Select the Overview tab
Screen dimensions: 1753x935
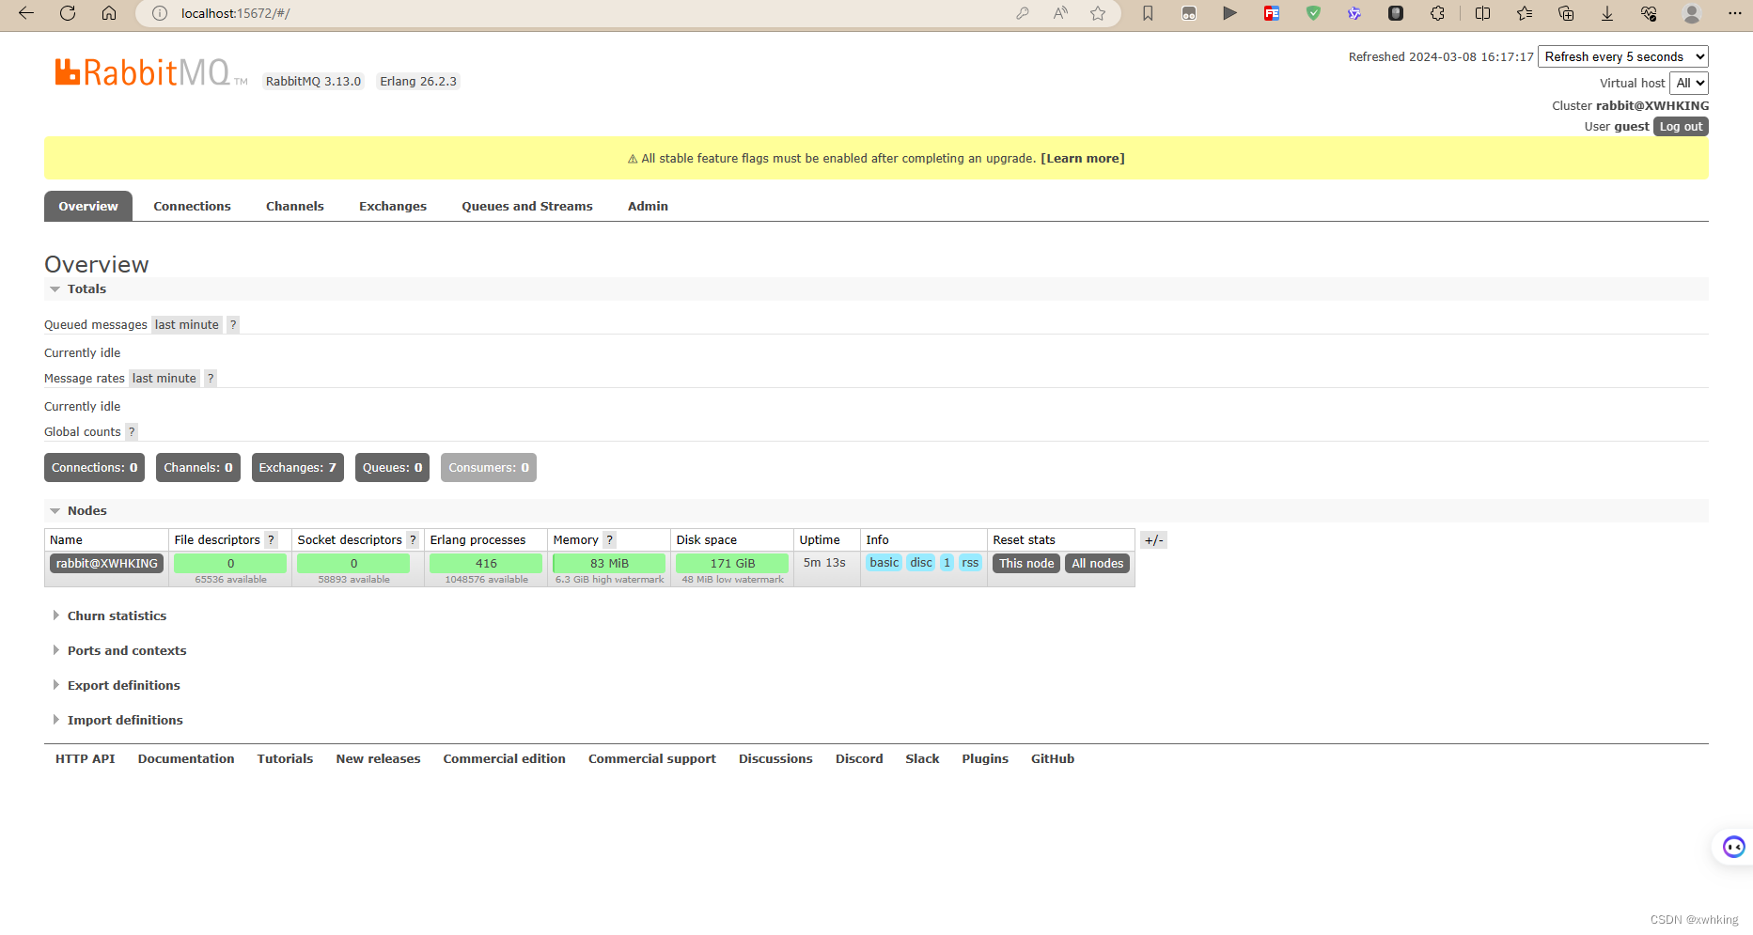point(88,207)
